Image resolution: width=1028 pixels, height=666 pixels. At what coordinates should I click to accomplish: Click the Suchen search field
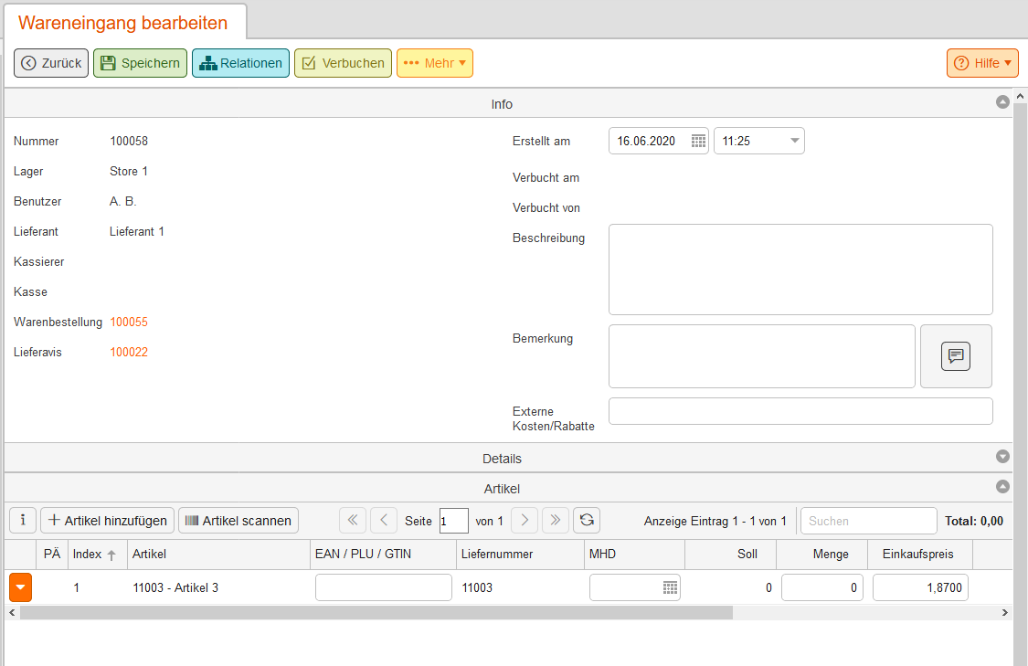[868, 521]
